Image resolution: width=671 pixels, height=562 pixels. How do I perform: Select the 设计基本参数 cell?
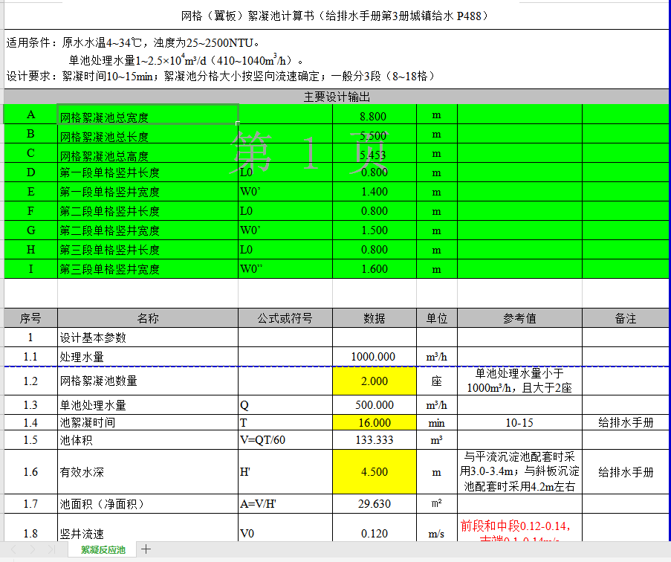148,337
